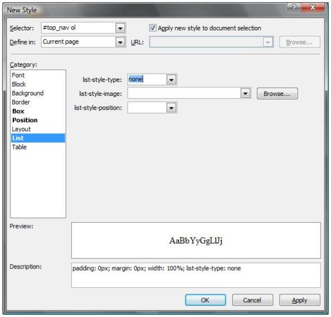Toggle Apply new style to document selection
Screen dimensions: 331x317
pyautogui.click(x=153, y=28)
